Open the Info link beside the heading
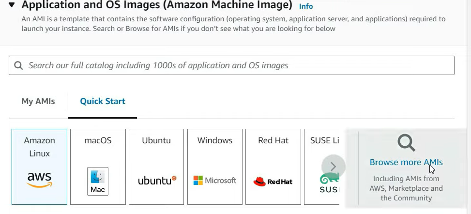This screenshot has height=214, width=471. click(306, 6)
